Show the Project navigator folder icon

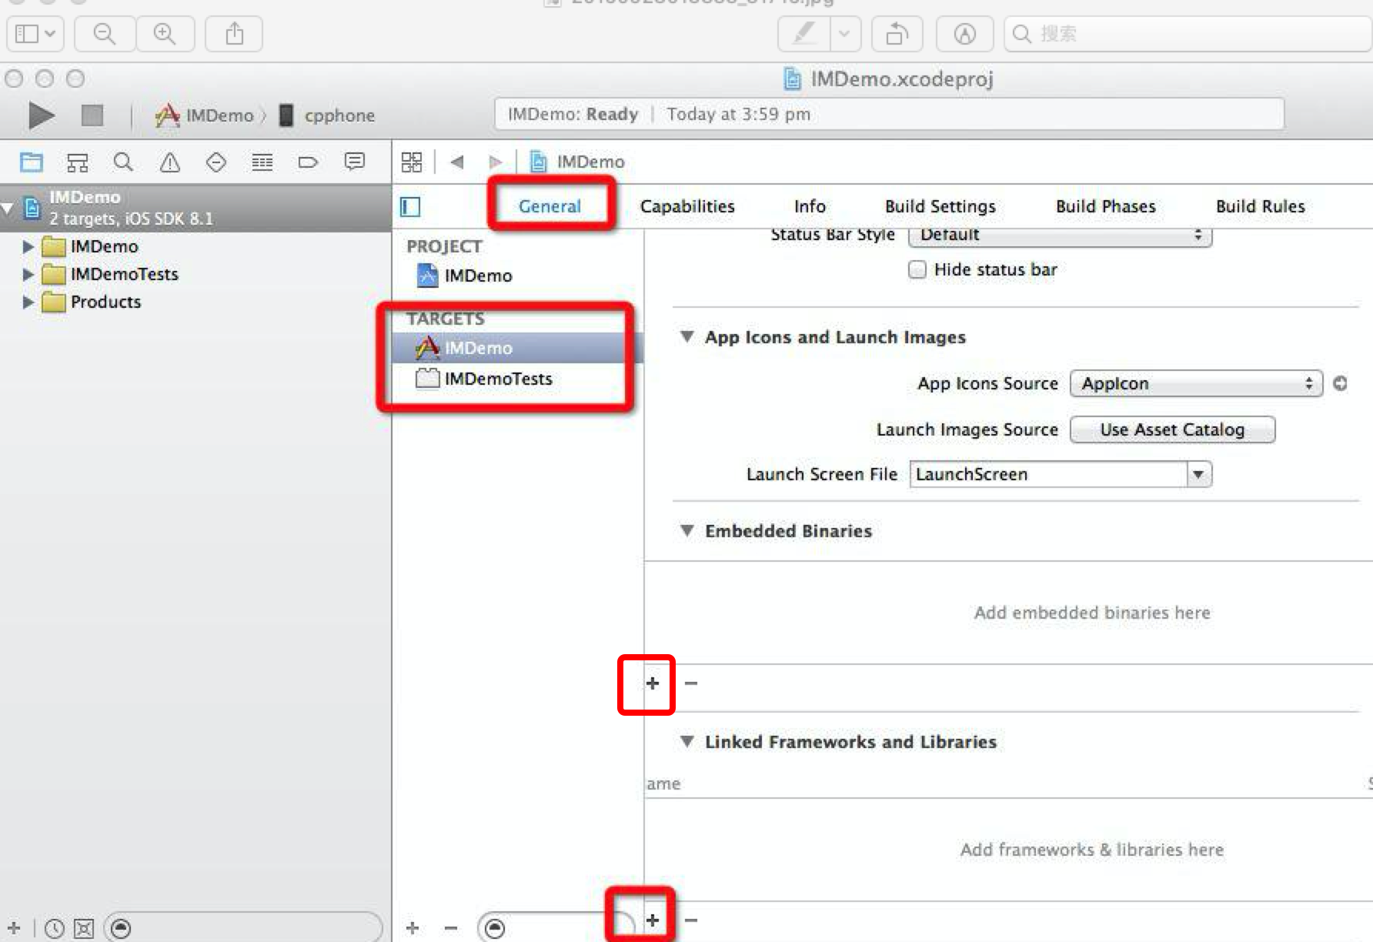click(32, 162)
